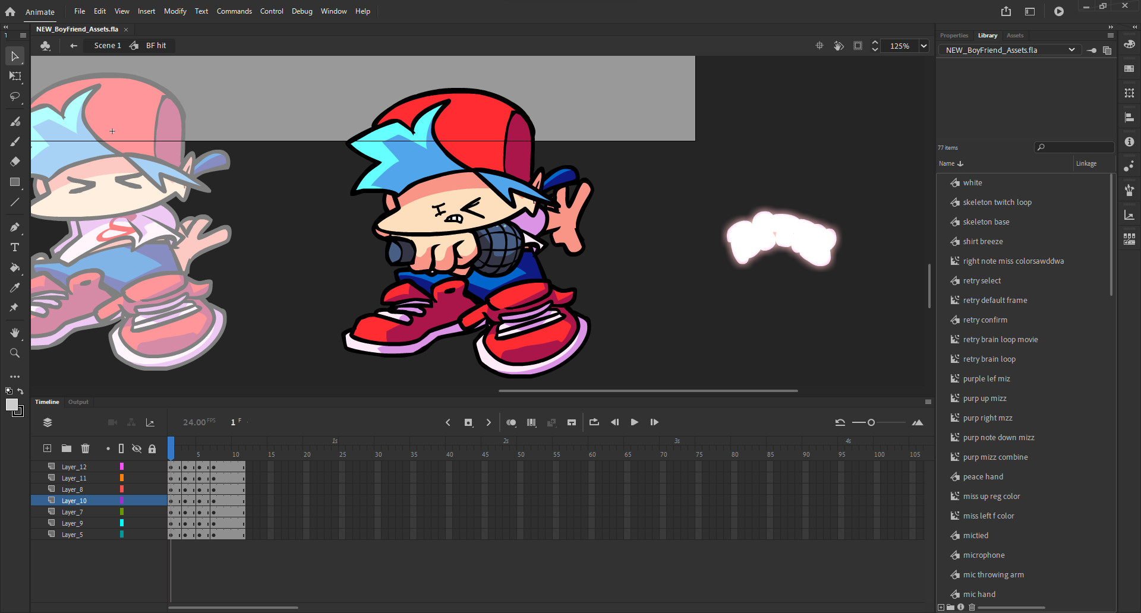Lock the Layer_8 layer

click(152, 489)
